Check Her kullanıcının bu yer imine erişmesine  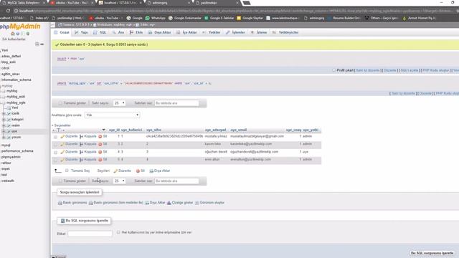pyautogui.click(x=118, y=232)
